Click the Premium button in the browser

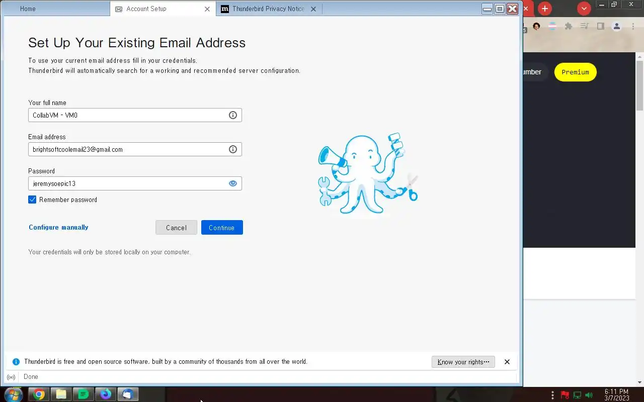pos(575,72)
